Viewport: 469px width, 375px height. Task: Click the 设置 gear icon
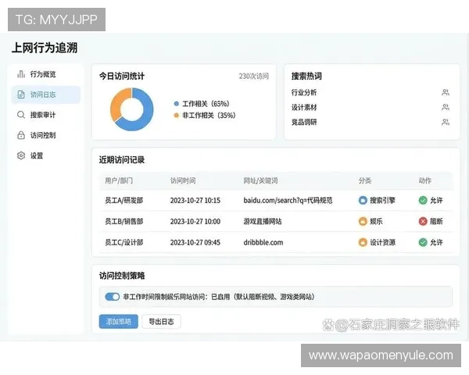[x=21, y=155]
